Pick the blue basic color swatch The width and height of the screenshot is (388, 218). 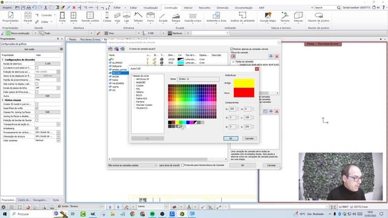pyautogui.click(x=188, y=122)
